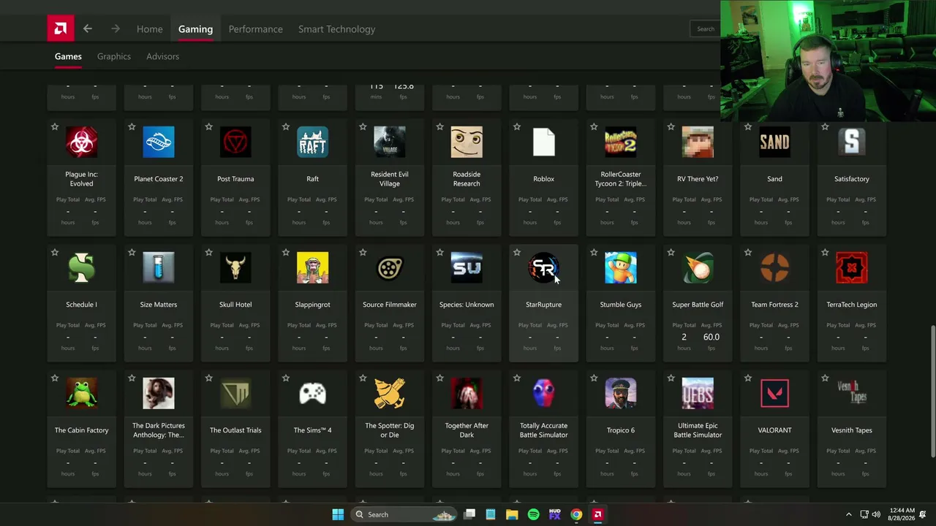Open the Roadside Research game icon
The height and width of the screenshot is (526, 936).
467,142
